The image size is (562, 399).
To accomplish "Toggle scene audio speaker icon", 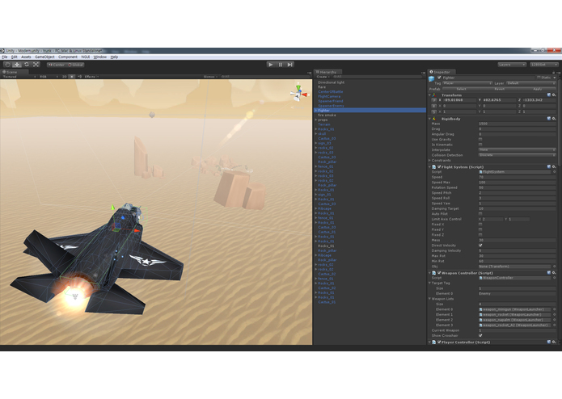I will (80, 77).
